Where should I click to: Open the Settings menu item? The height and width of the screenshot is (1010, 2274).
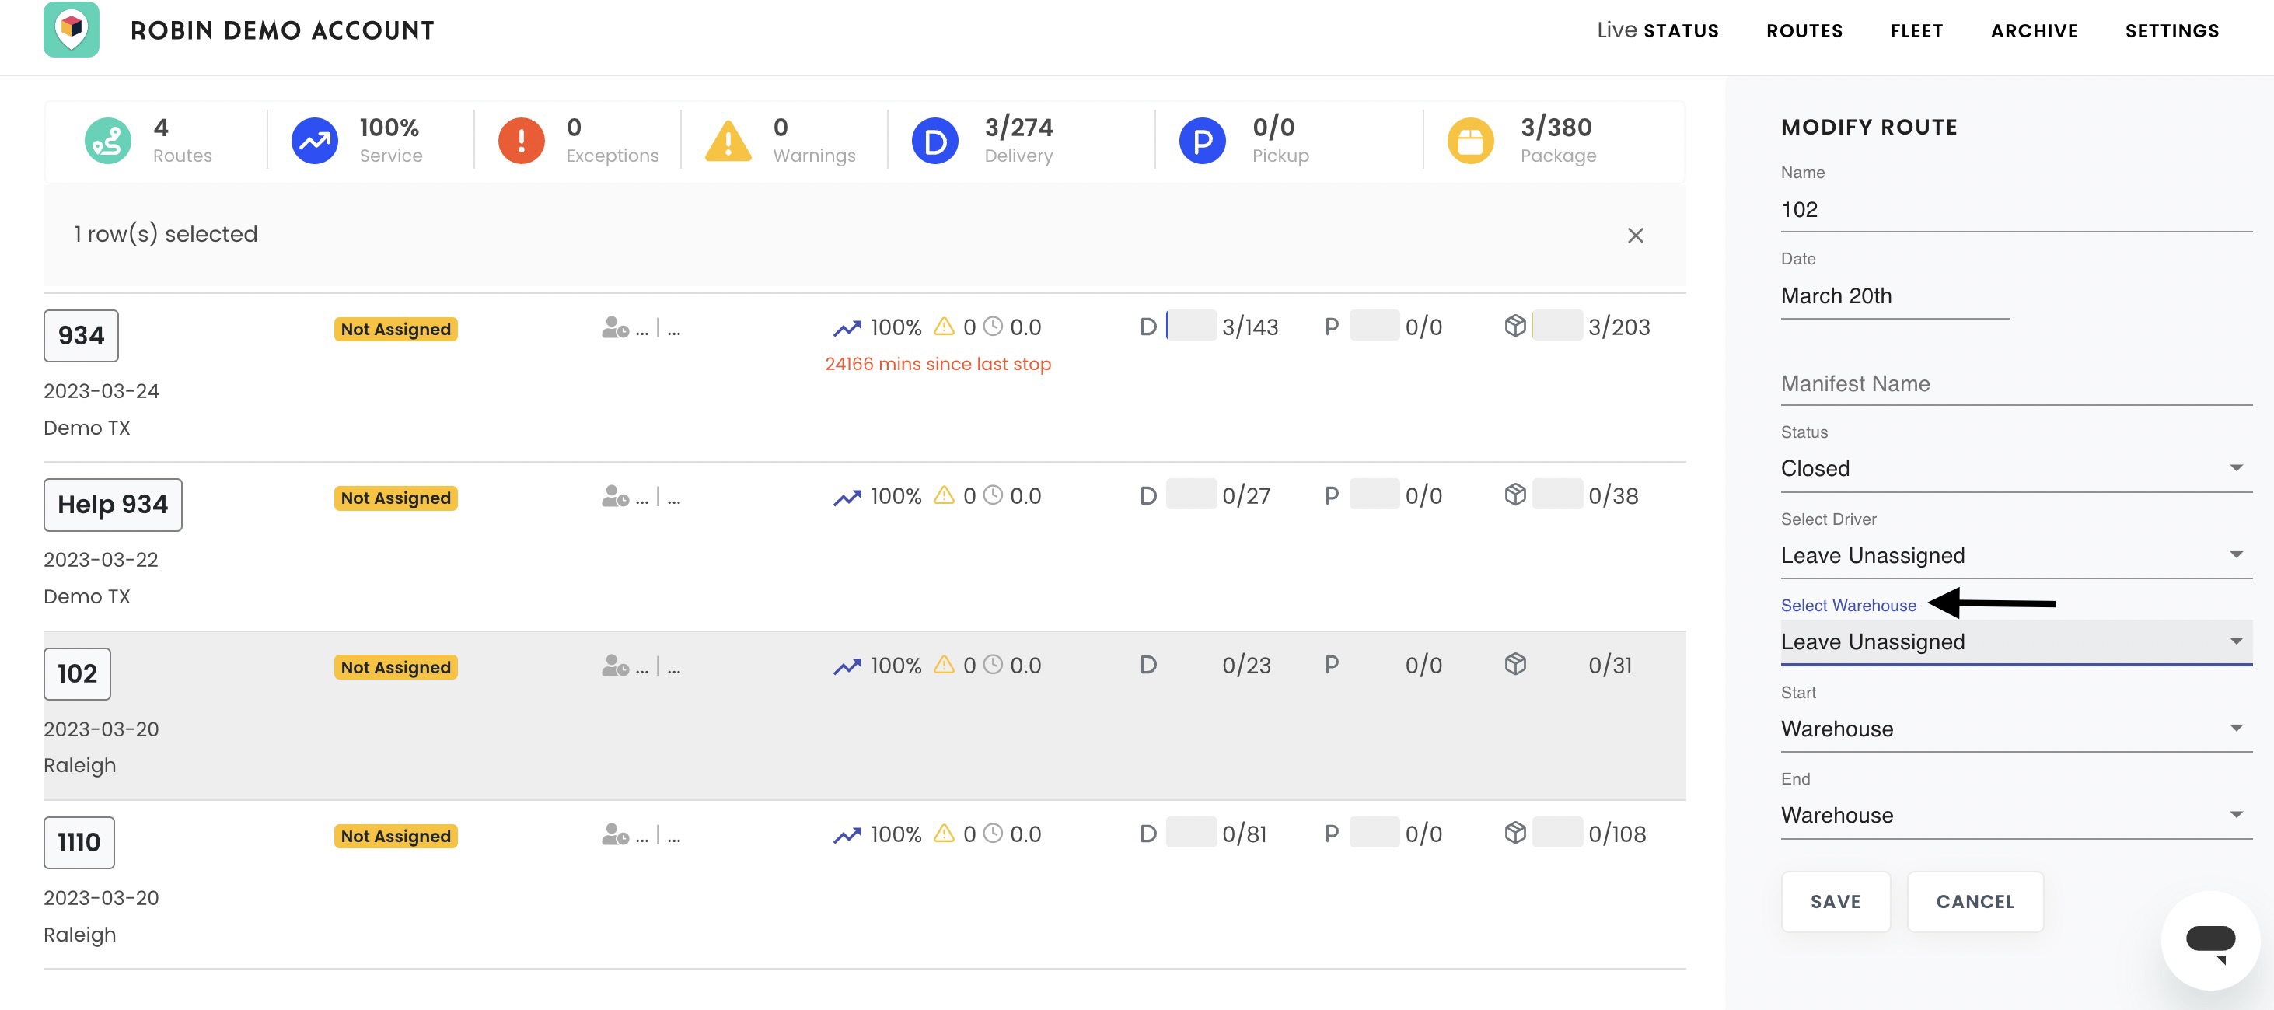point(2171,31)
